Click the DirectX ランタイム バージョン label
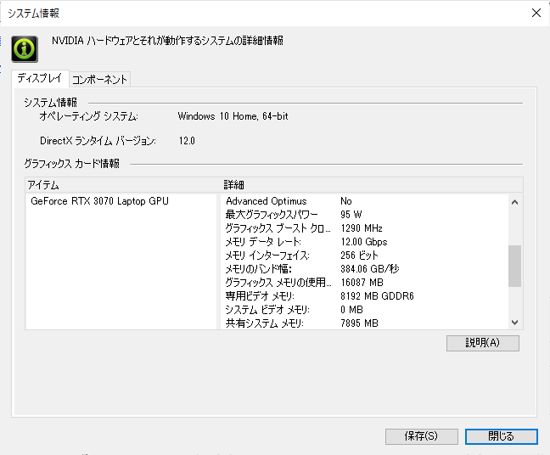The width and height of the screenshot is (550, 455). tap(98, 141)
